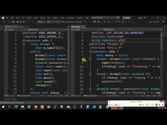
Task: Close the Animal.cpp tab
Action: [x=84, y=27]
